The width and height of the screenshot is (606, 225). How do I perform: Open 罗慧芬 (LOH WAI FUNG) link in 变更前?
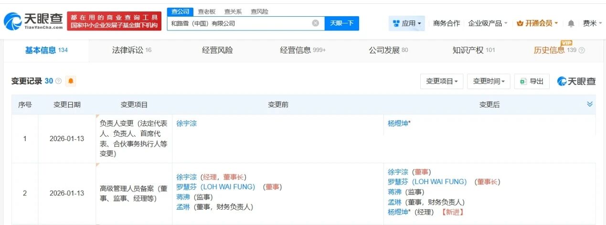click(x=216, y=187)
